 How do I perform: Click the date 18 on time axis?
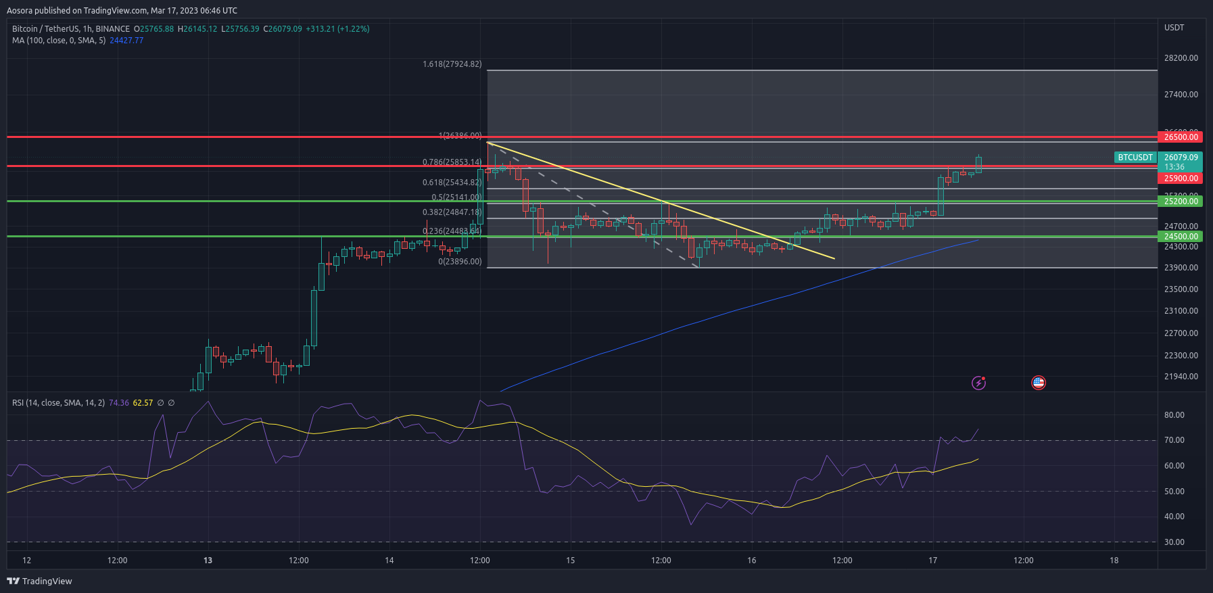pos(1114,561)
